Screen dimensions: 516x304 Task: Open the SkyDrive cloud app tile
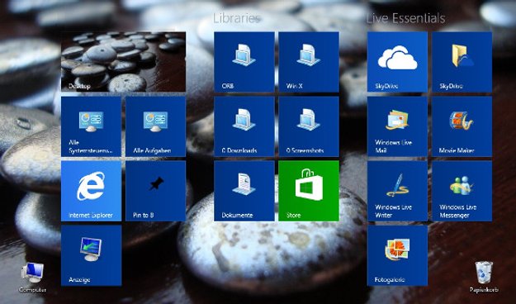pos(398,62)
